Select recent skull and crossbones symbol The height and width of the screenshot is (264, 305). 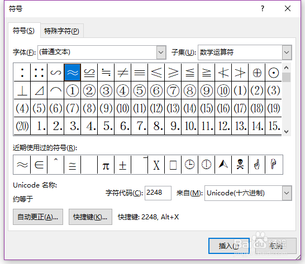pos(240,165)
